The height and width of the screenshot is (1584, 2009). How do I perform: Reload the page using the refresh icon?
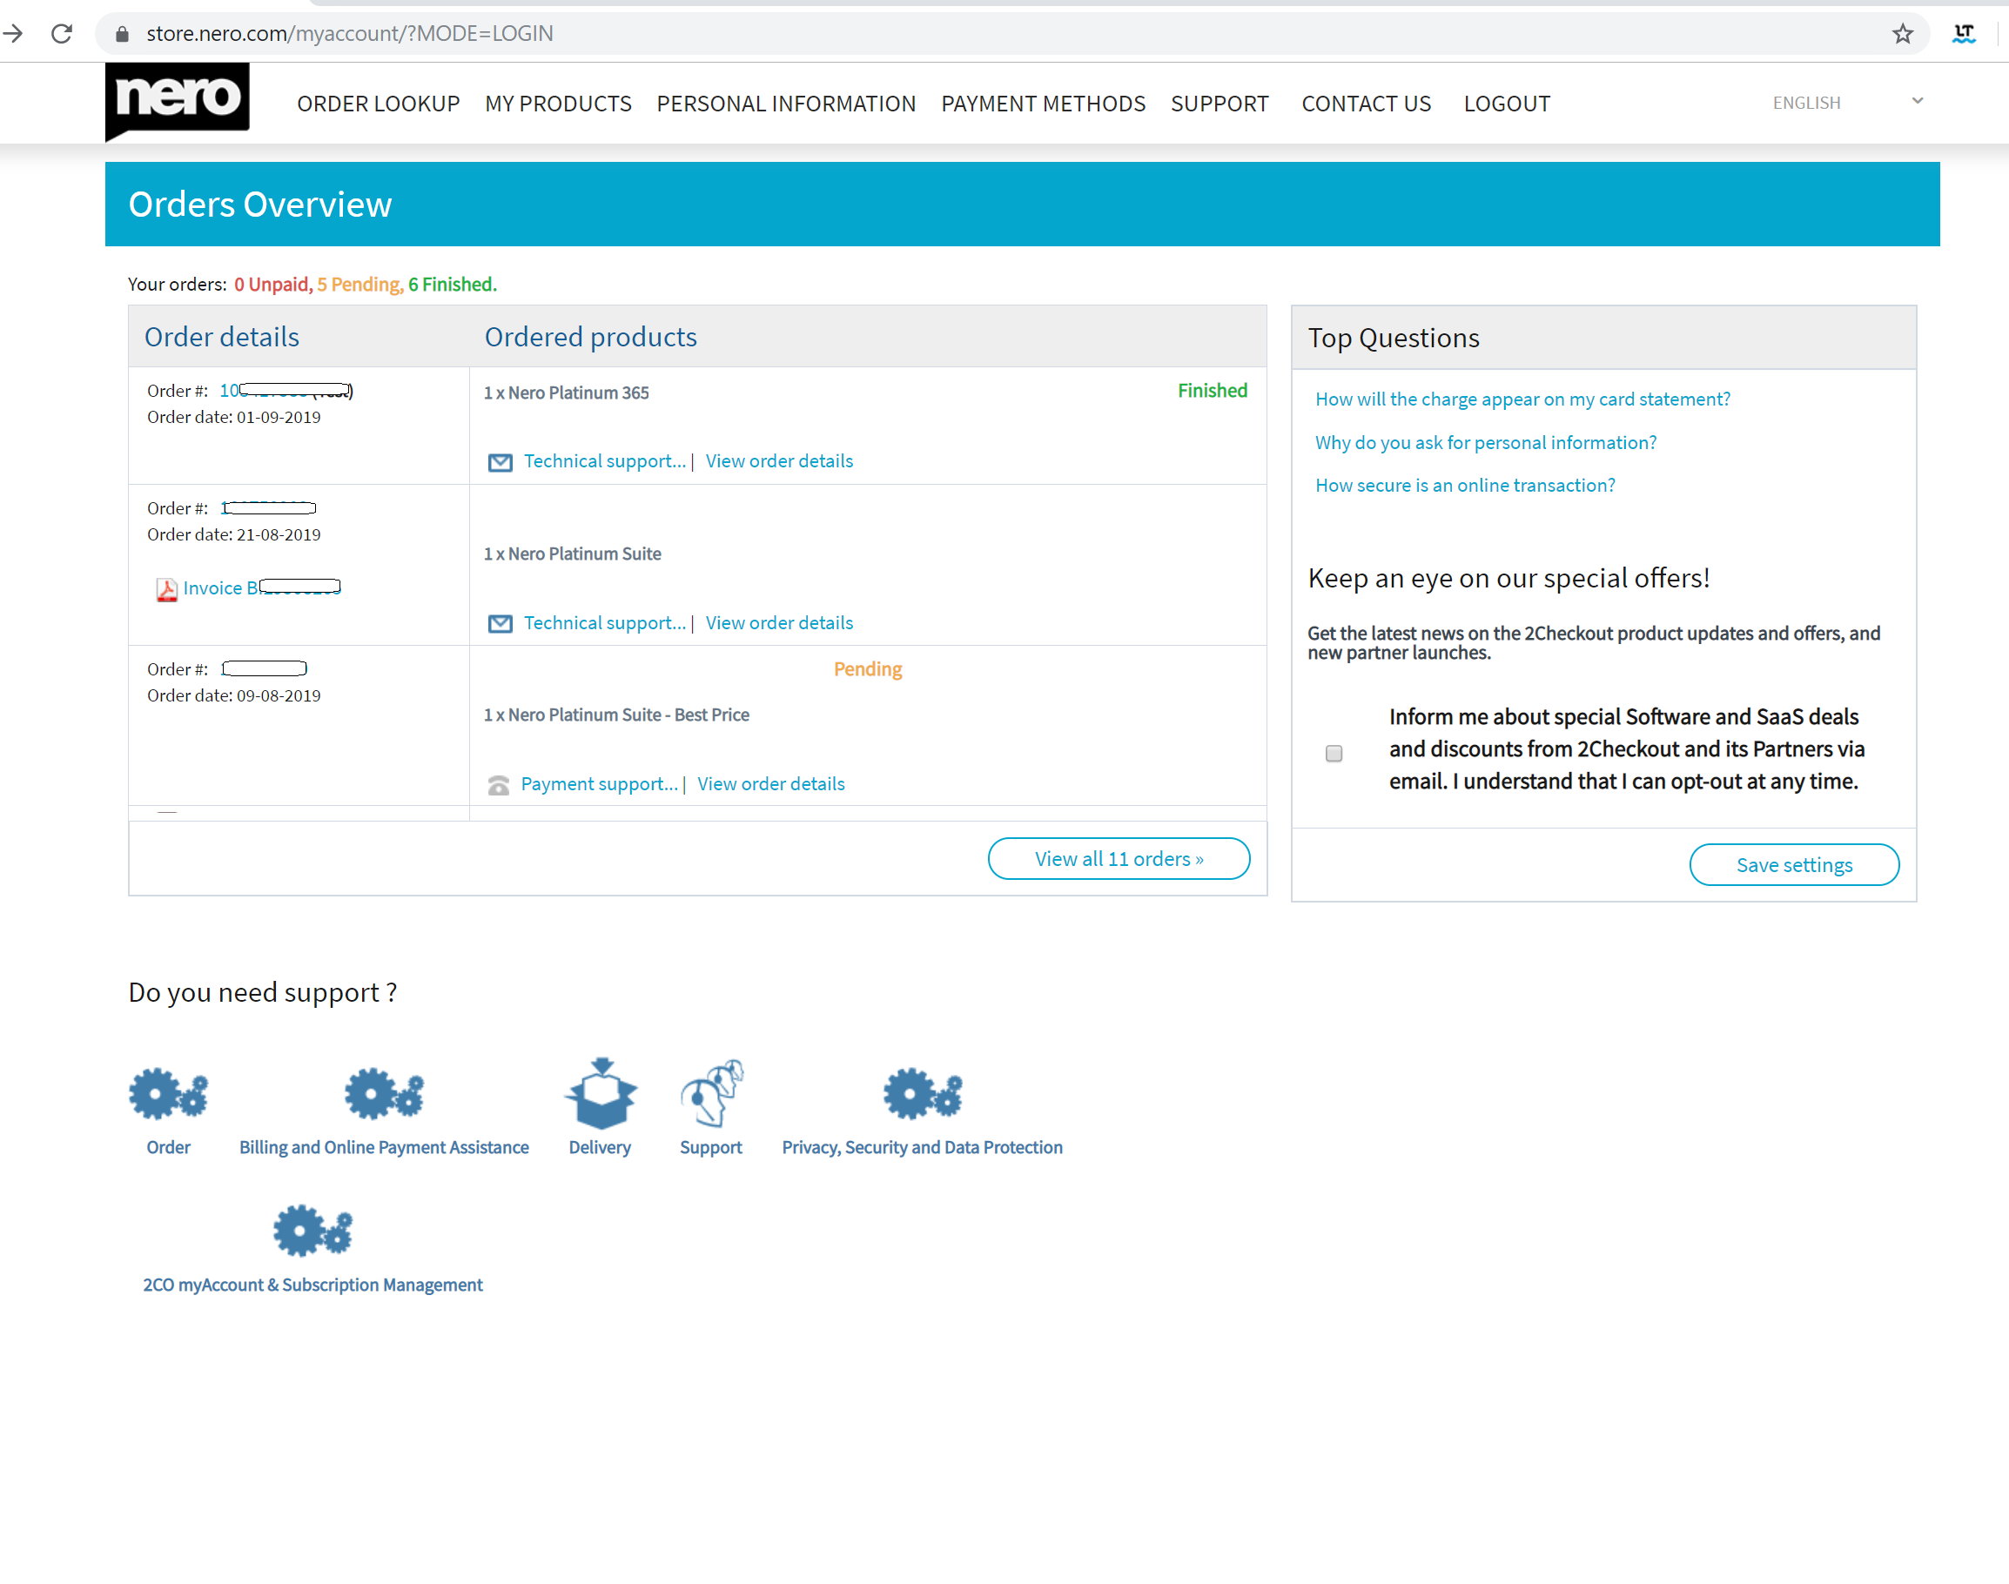tap(61, 33)
